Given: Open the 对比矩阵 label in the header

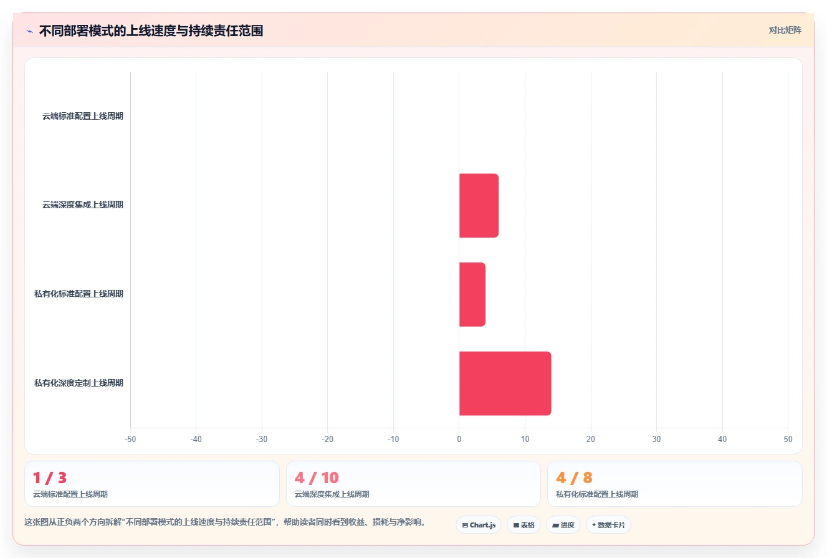Looking at the screenshot, I should pos(785,30).
